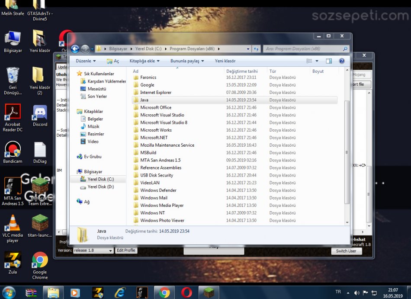Open Bilgisayar desktop icon

click(x=13, y=42)
